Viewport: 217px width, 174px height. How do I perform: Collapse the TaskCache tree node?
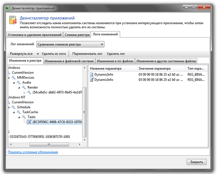point(14,112)
